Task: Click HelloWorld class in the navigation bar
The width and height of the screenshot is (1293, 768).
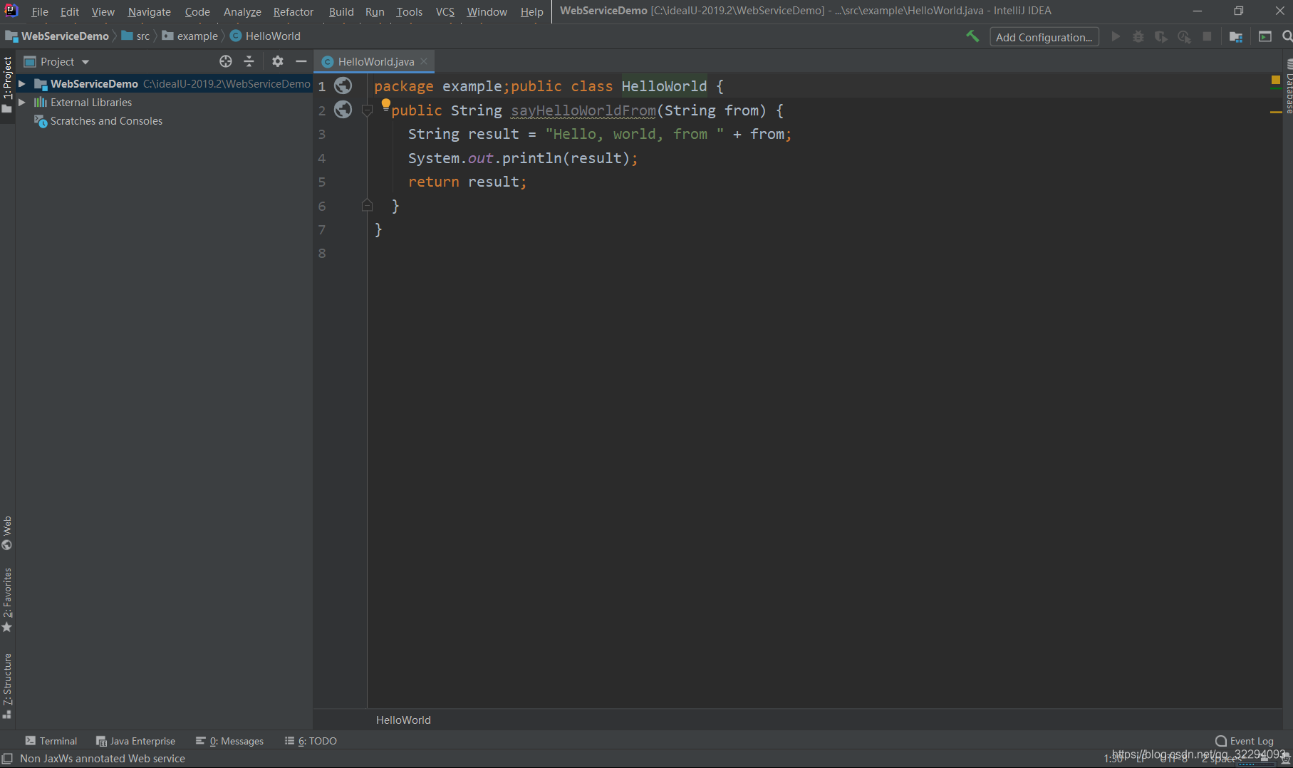Action: 265,36
